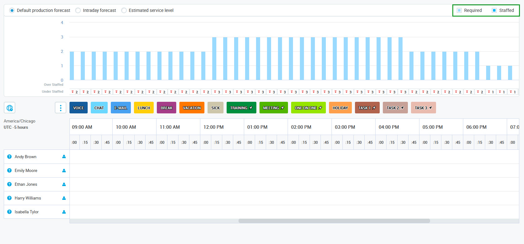The height and width of the screenshot is (244, 524).
Task: Select the LUNCH activity button
Action: 144,108
